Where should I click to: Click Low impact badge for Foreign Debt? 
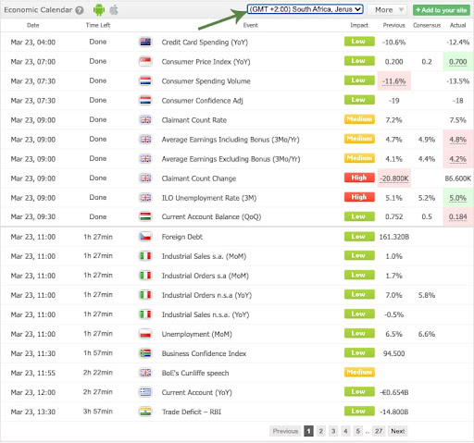coord(359,237)
